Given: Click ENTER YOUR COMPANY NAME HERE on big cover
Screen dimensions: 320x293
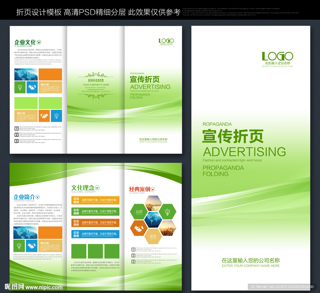Looking at the screenshot, I should click(251, 266).
